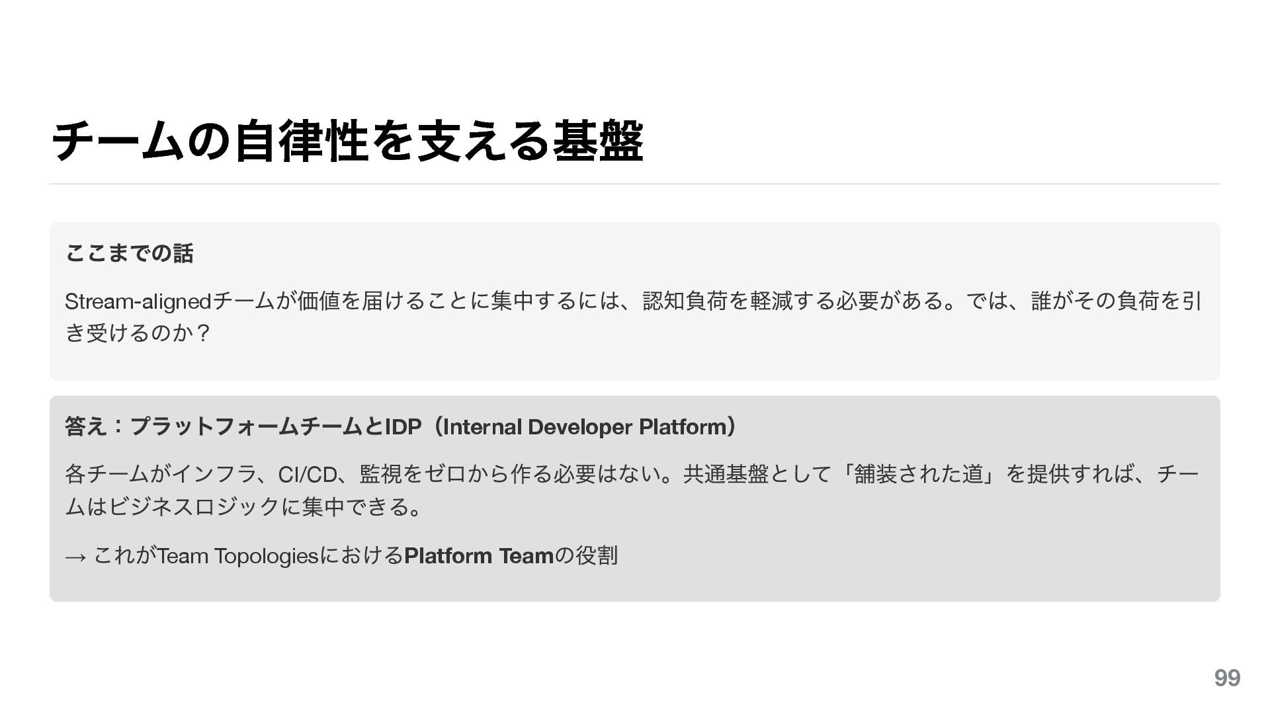Click the slide number 99
This screenshot has height=714, width=1270.
click(1226, 678)
